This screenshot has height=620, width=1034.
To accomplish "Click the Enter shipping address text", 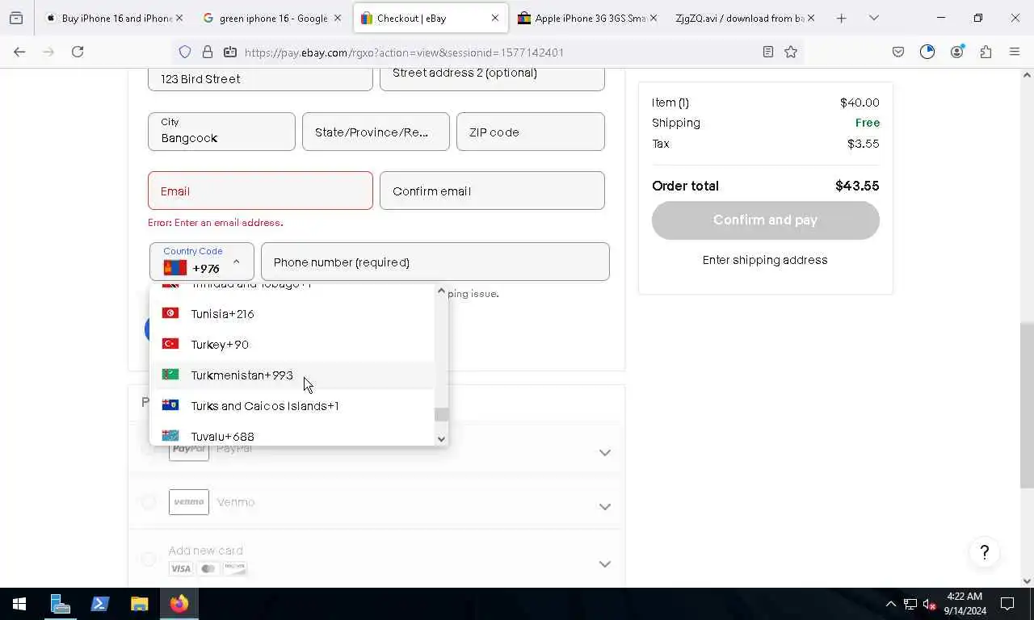I will click(x=765, y=260).
